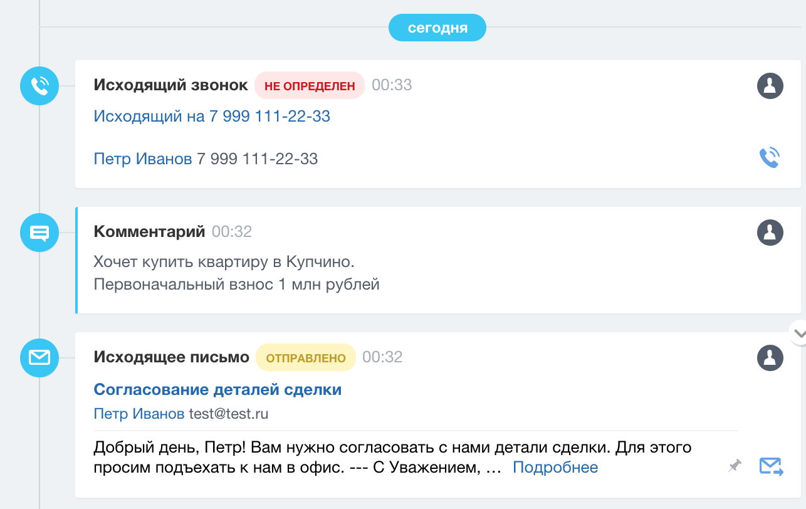Click the "сегодня" date marker
The height and width of the screenshot is (509, 806).
[x=437, y=28]
